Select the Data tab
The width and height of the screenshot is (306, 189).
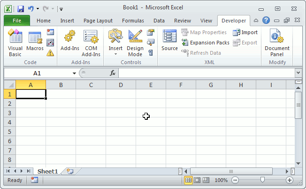[x=159, y=21]
